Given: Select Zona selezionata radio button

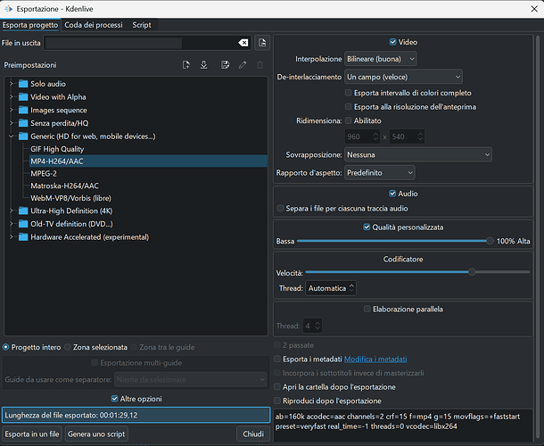Looking at the screenshot, I should 68,347.
